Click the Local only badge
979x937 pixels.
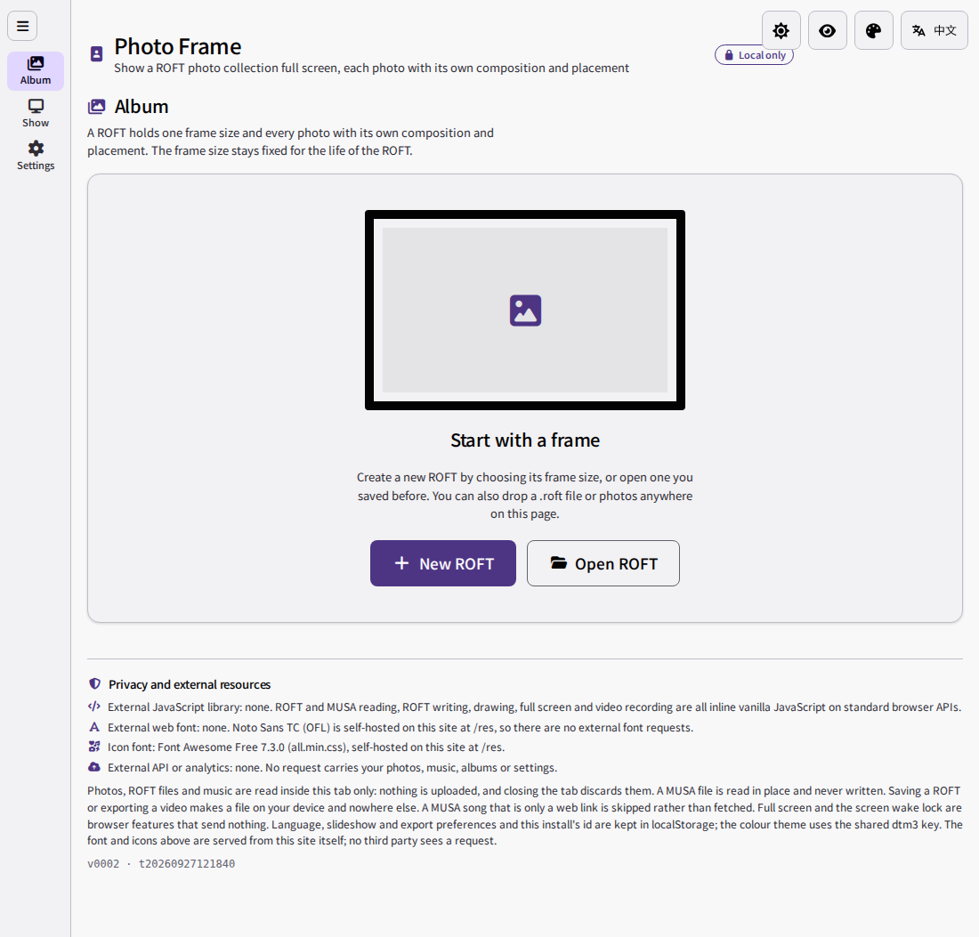point(754,55)
